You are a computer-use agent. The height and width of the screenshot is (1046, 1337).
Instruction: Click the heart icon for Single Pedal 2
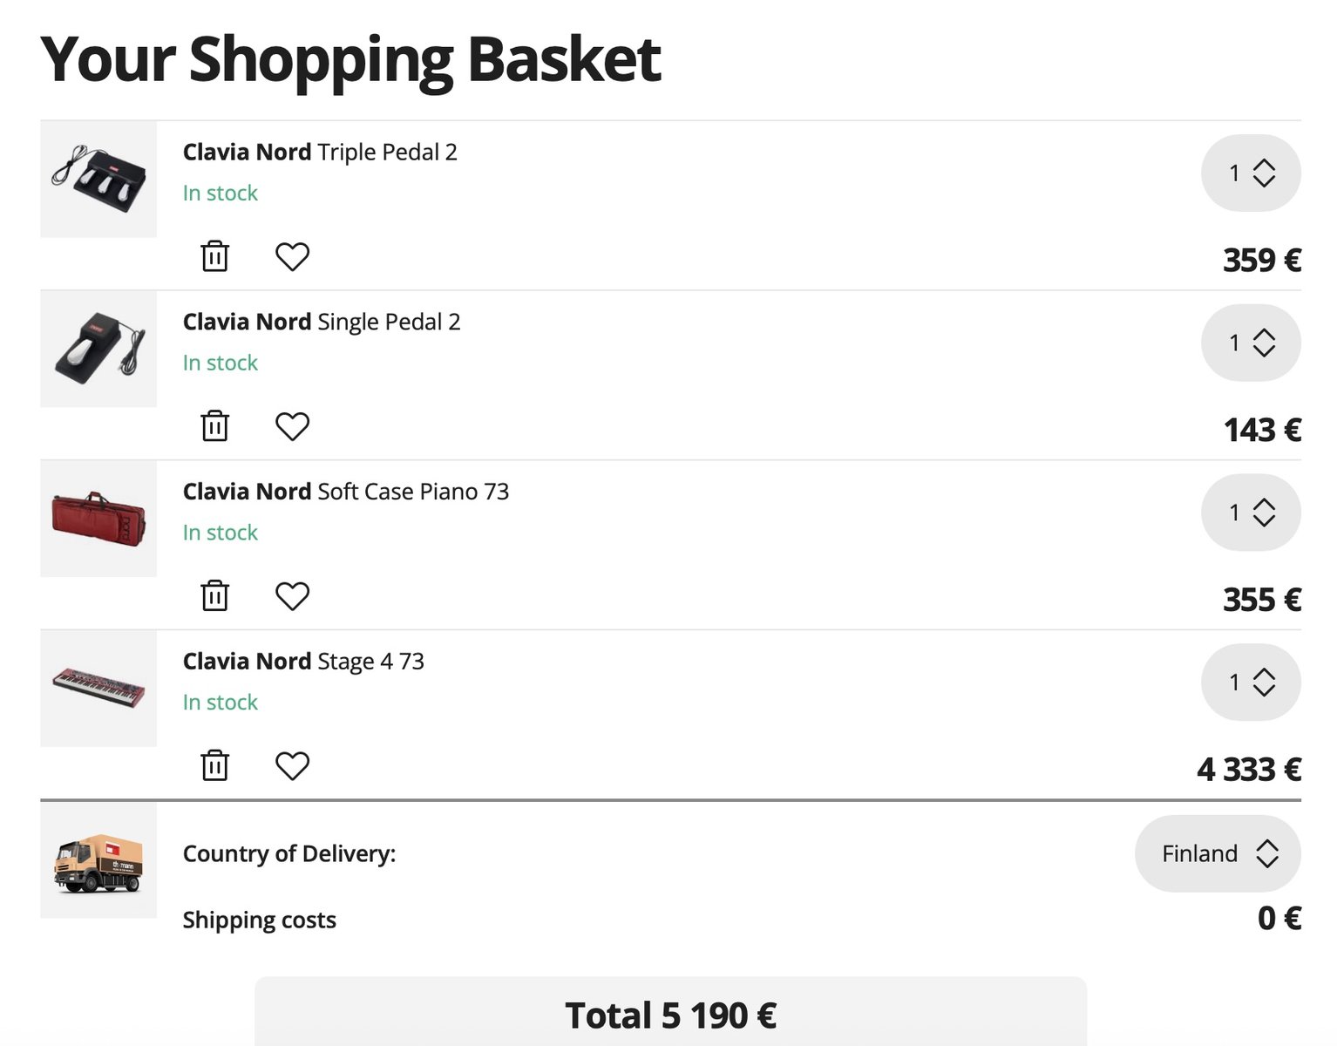pyautogui.click(x=292, y=426)
